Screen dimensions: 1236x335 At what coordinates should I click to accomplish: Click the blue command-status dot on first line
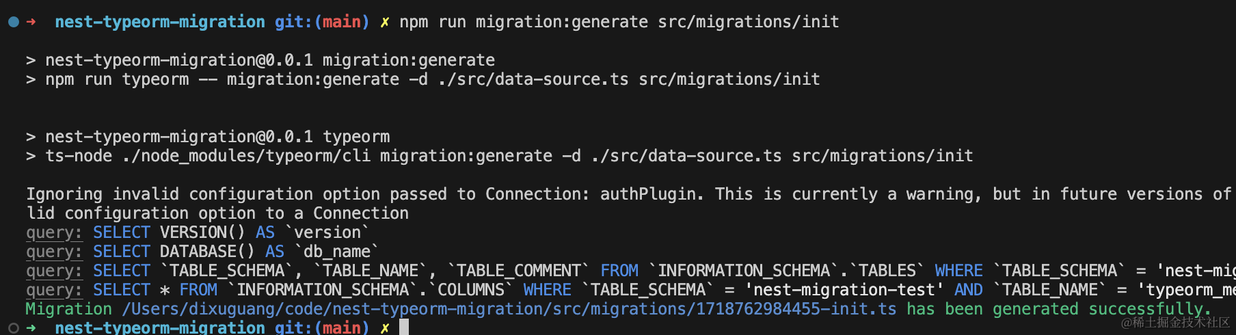[14, 22]
